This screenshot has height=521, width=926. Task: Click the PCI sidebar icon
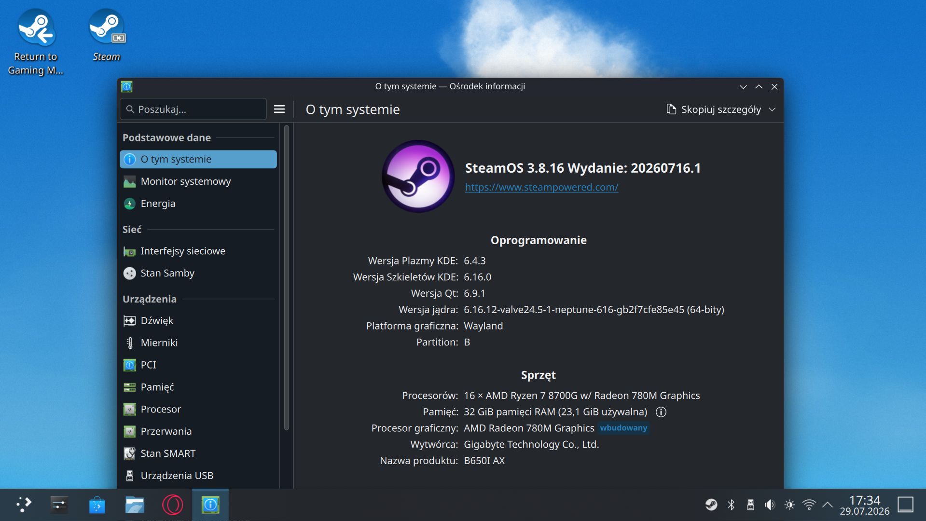point(129,365)
